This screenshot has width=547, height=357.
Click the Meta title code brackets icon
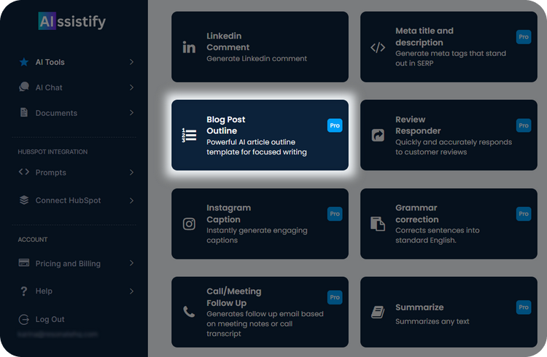point(378,47)
